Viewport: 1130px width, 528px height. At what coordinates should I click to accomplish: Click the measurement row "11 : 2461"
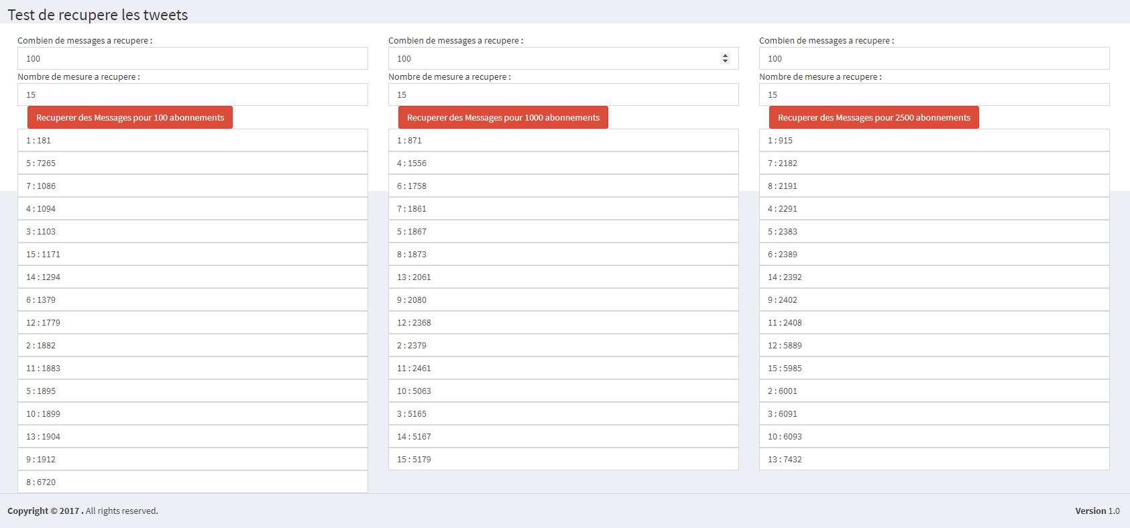563,368
